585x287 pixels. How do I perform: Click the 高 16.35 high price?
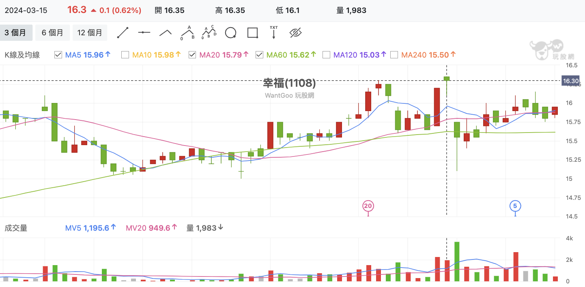pyautogui.click(x=230, y=11)
